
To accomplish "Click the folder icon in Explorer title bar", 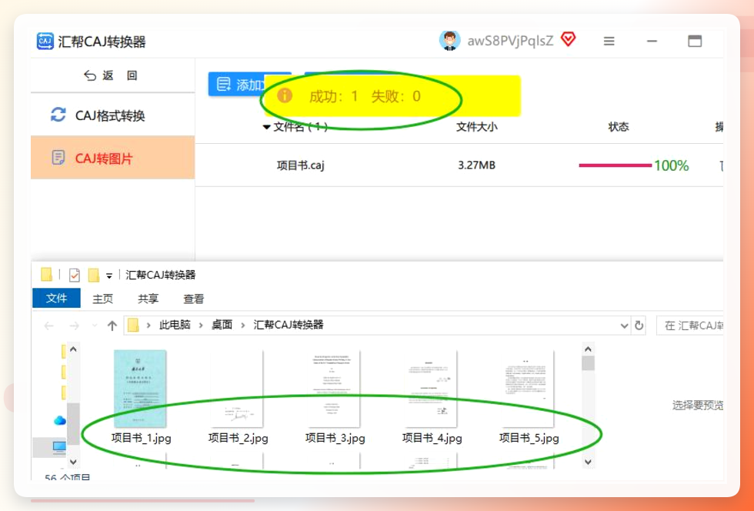I will tap(46, 275).
